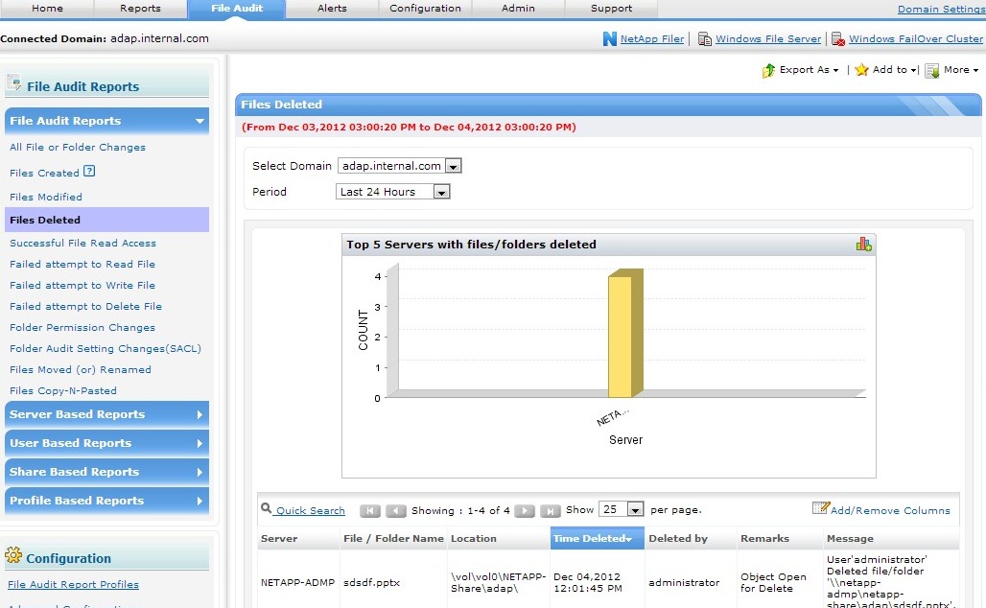Switch to the Alerts tab
Viewport: 986px width, 608px height.
coord(332,9)
